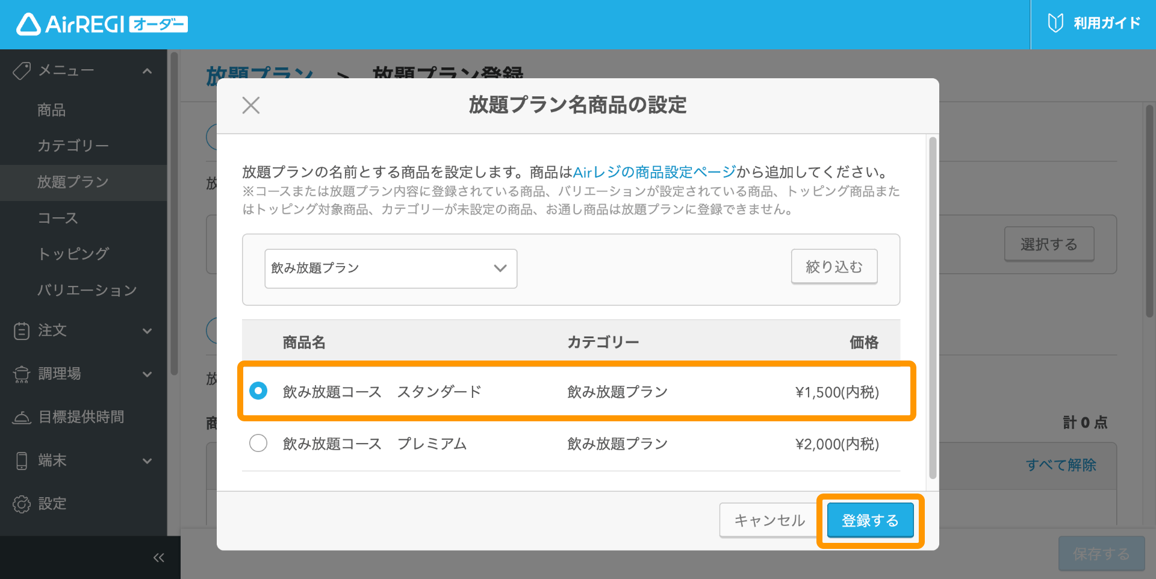Click 飲み放題プラン category cell in スタンダード row
Viewport: 1156px width, 579px height.
617,392
